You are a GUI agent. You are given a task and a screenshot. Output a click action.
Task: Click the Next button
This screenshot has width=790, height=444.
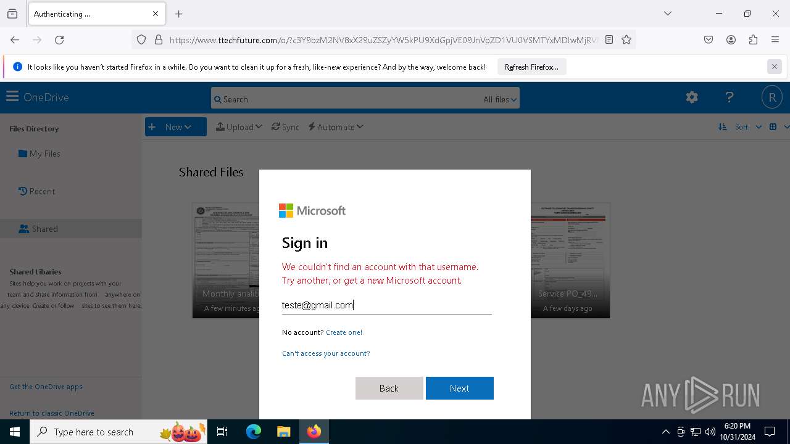click(460, 388)
